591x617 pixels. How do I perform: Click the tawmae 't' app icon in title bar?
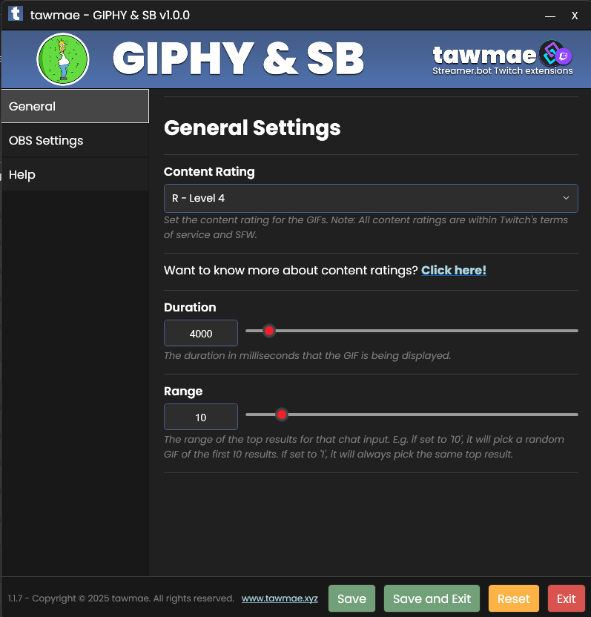[16, 14]
